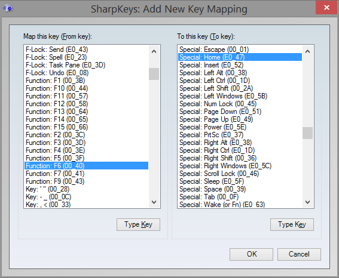Select Function: F1 (00_3B)
Image resolution: width=339 pixels, height=278 pixels.
tap(86, 81)
